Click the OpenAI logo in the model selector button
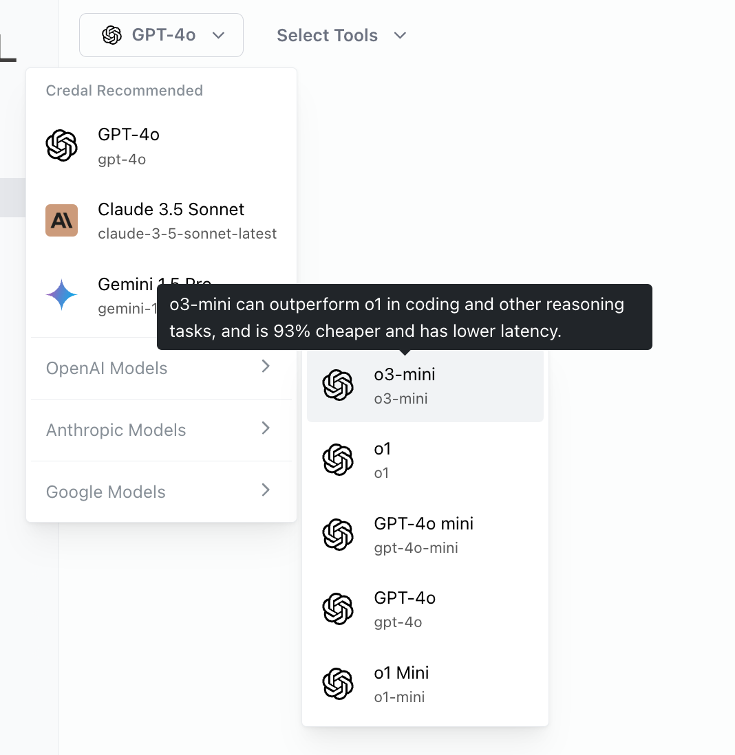The height and width of the screenshot is (755, 735). pos(111,35)
